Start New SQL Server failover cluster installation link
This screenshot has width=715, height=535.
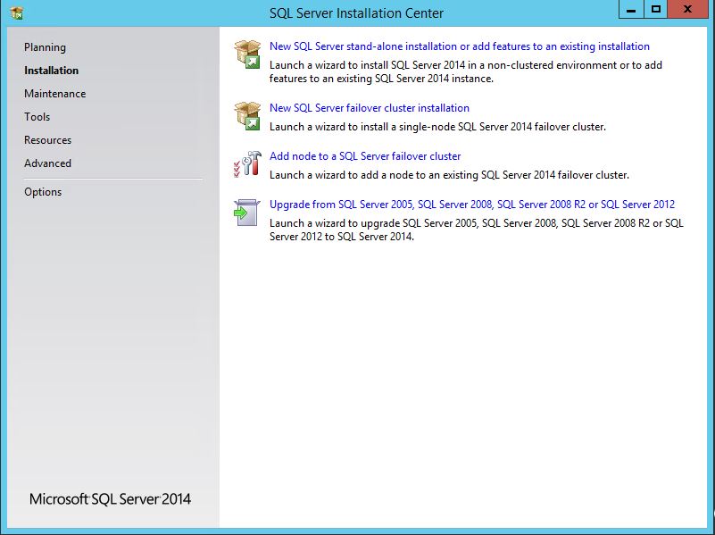click(369, 108)
